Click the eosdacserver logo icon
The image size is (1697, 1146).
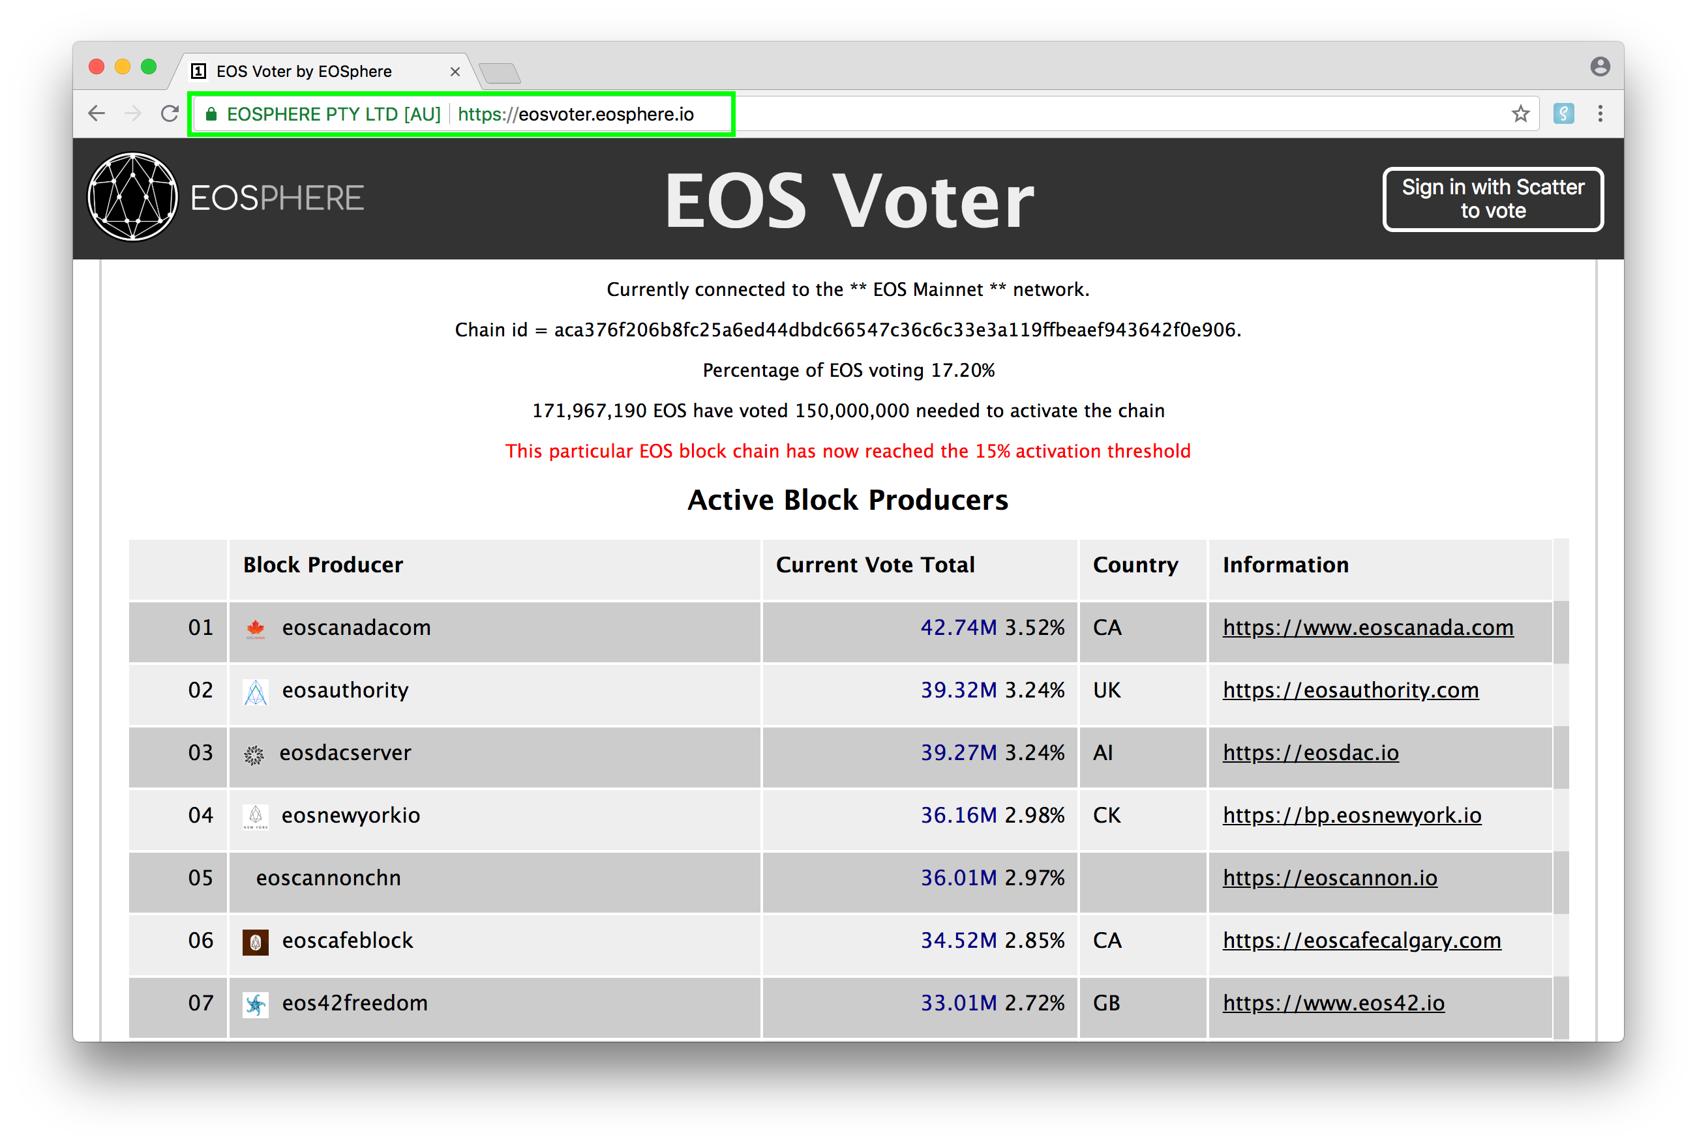[x=254, y=754]
